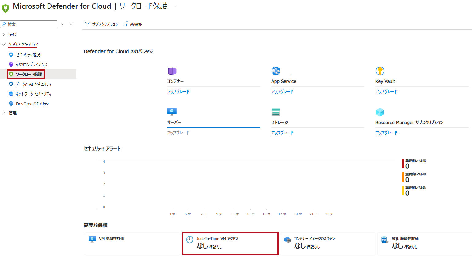Viewport: 472px width, 257px height.
Task: Expand the 管理 section in sidebar
Action: coord(3,113)
